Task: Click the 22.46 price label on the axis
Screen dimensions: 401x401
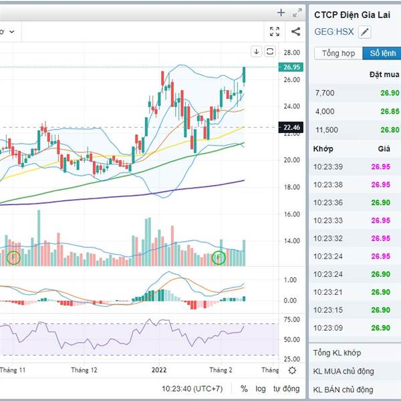Action: click(x=291, y=127)
